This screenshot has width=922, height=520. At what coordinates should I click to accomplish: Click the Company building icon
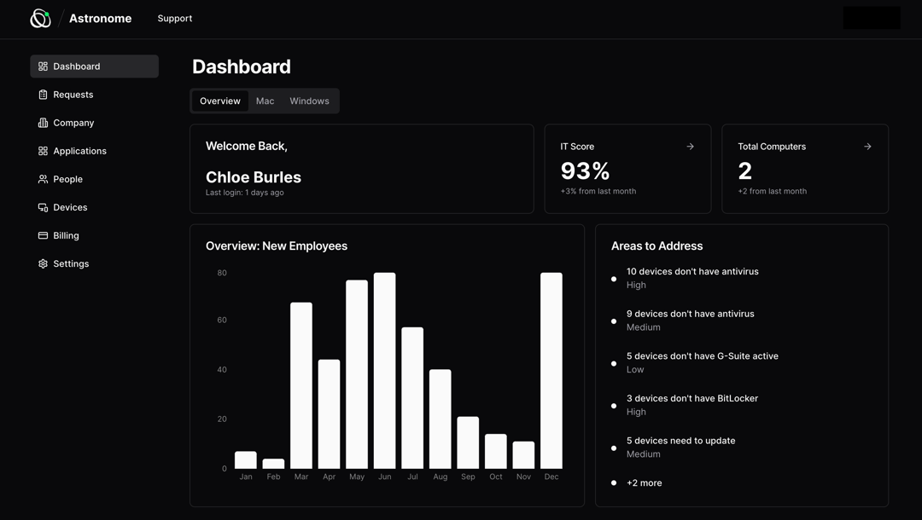coord(43,123)
